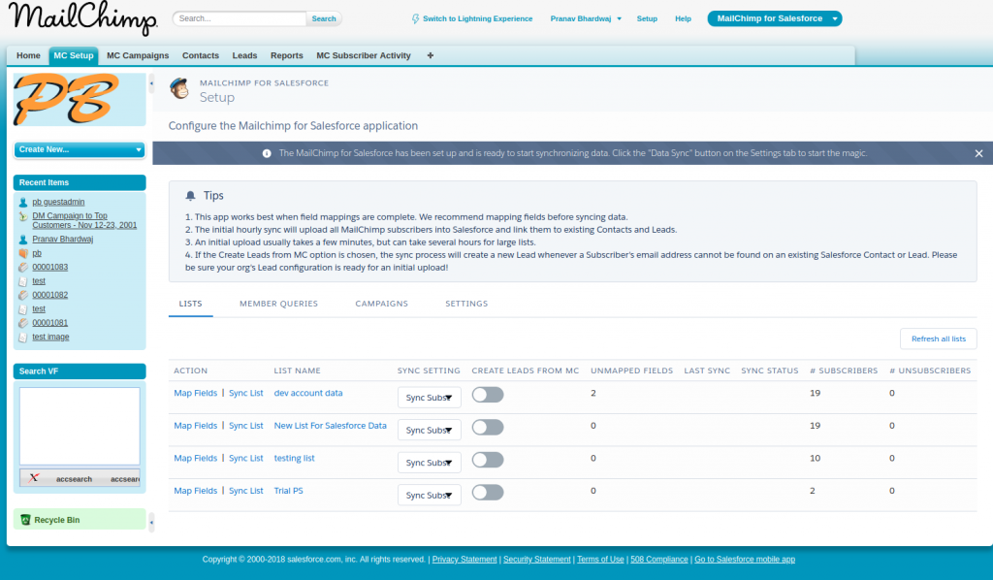Open the Terms of Use footer link
Viewport: 993px width, 580px height.
(x=600, y=559)
